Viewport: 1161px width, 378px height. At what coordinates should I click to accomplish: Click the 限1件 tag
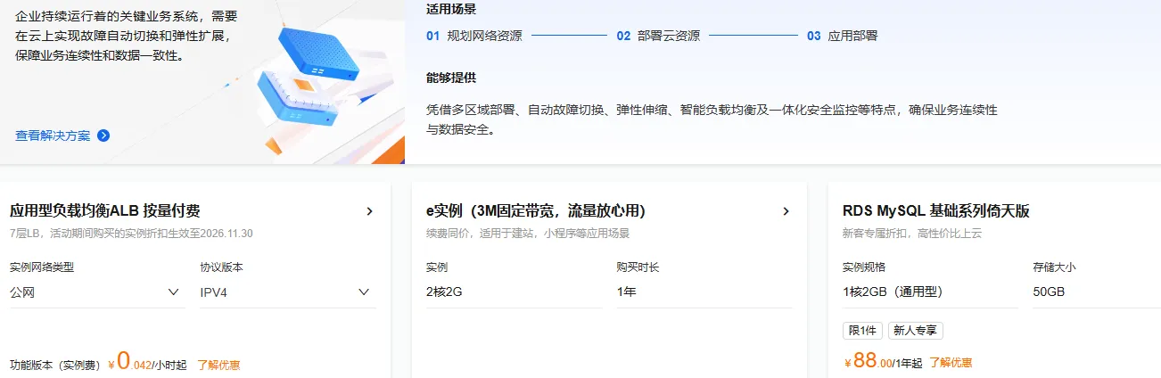click(862, 331)
